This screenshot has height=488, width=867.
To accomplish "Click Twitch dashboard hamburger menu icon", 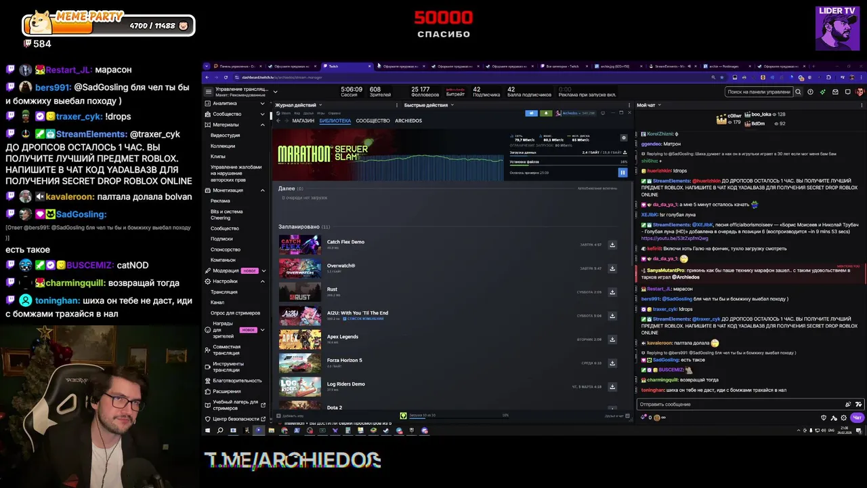I will [x=208, y=90].
